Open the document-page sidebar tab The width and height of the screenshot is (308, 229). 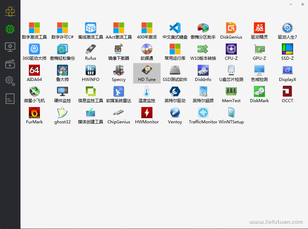[10, 98]
